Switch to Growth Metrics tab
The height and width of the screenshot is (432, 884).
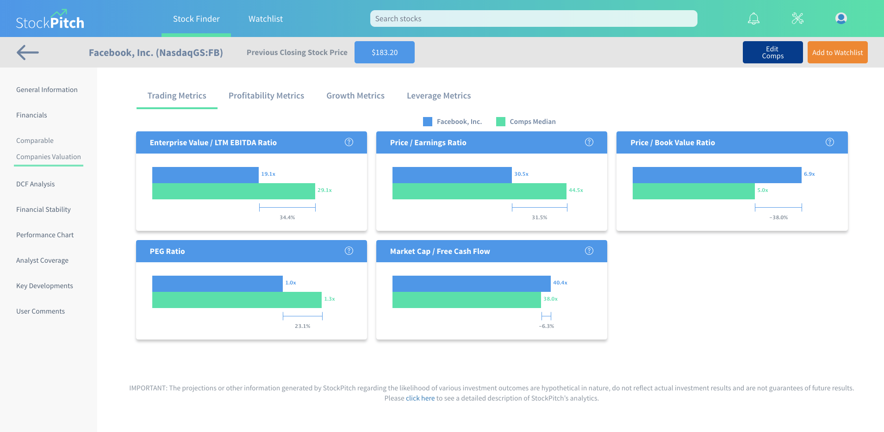point(355,96)
